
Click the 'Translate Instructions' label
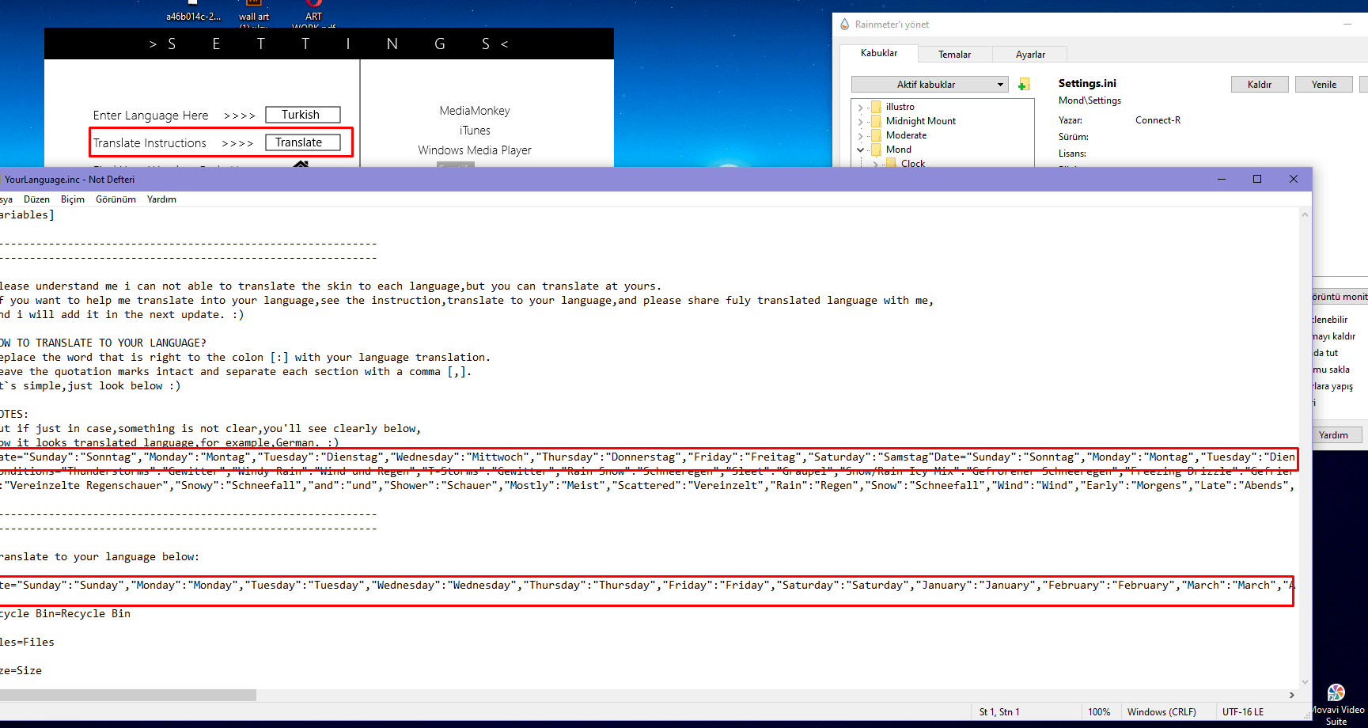click(x=150, y=143)
